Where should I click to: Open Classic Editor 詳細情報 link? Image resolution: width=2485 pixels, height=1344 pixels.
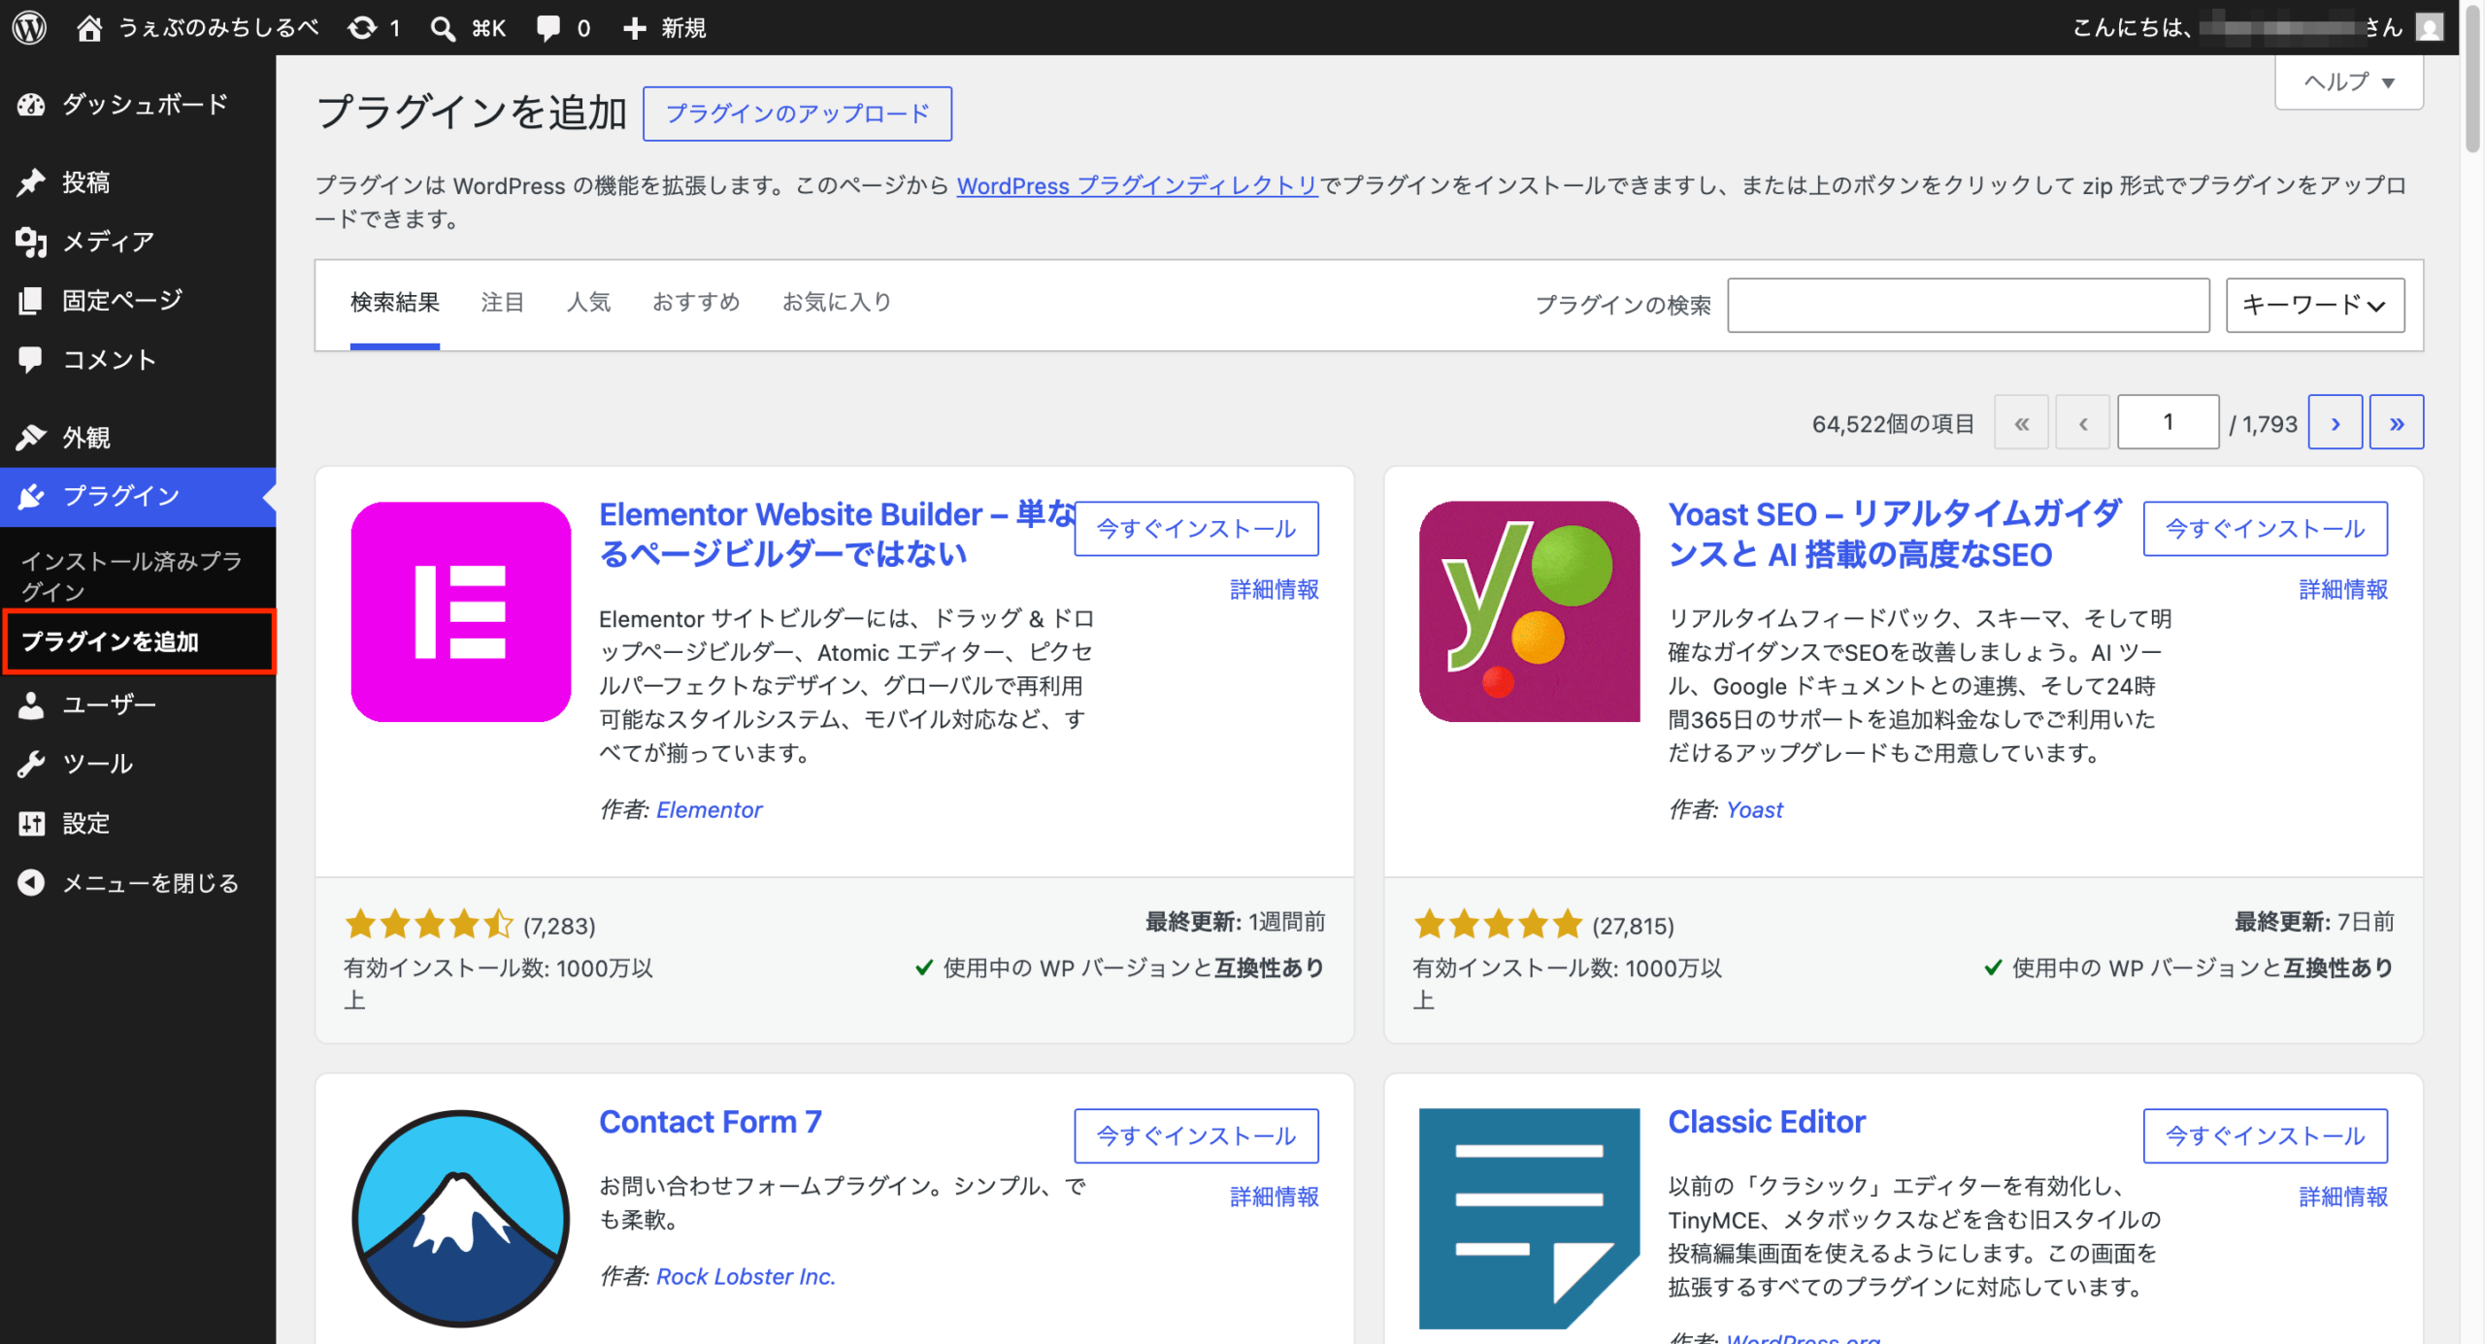[2343, 1197]
